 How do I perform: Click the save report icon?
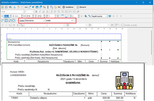pos(2,7)
